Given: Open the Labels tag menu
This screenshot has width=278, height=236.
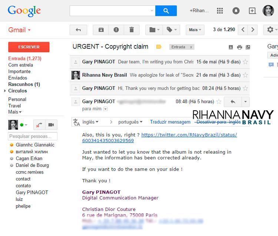Looking at the screenshot, I should click(x=172, y=30).
